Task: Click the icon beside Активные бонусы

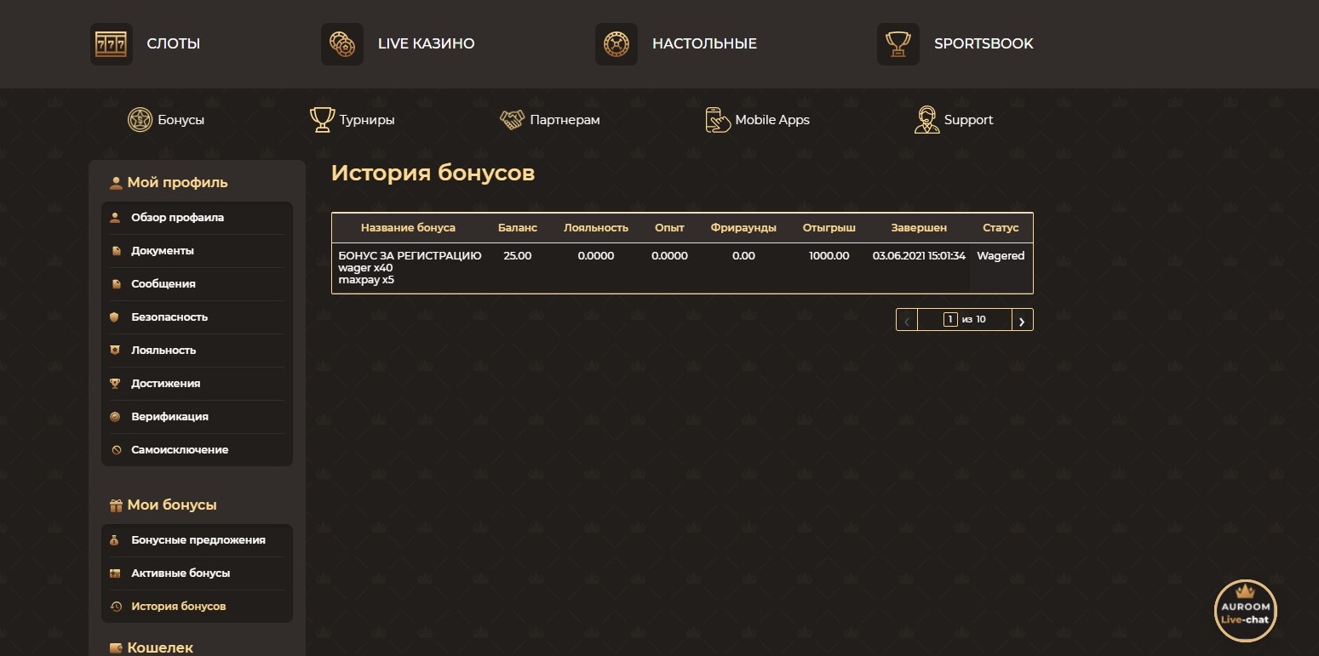Action: 115,573
